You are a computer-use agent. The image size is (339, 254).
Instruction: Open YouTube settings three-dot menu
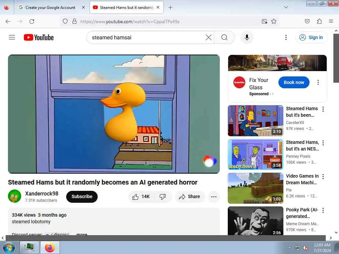pyautogui.click(x=286, y=37)
